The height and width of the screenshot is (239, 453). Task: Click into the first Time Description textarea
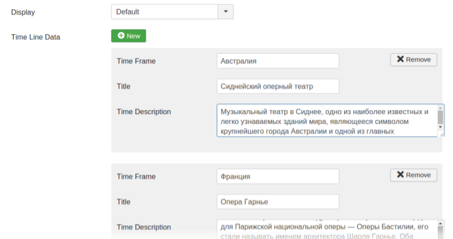point(326,120)
